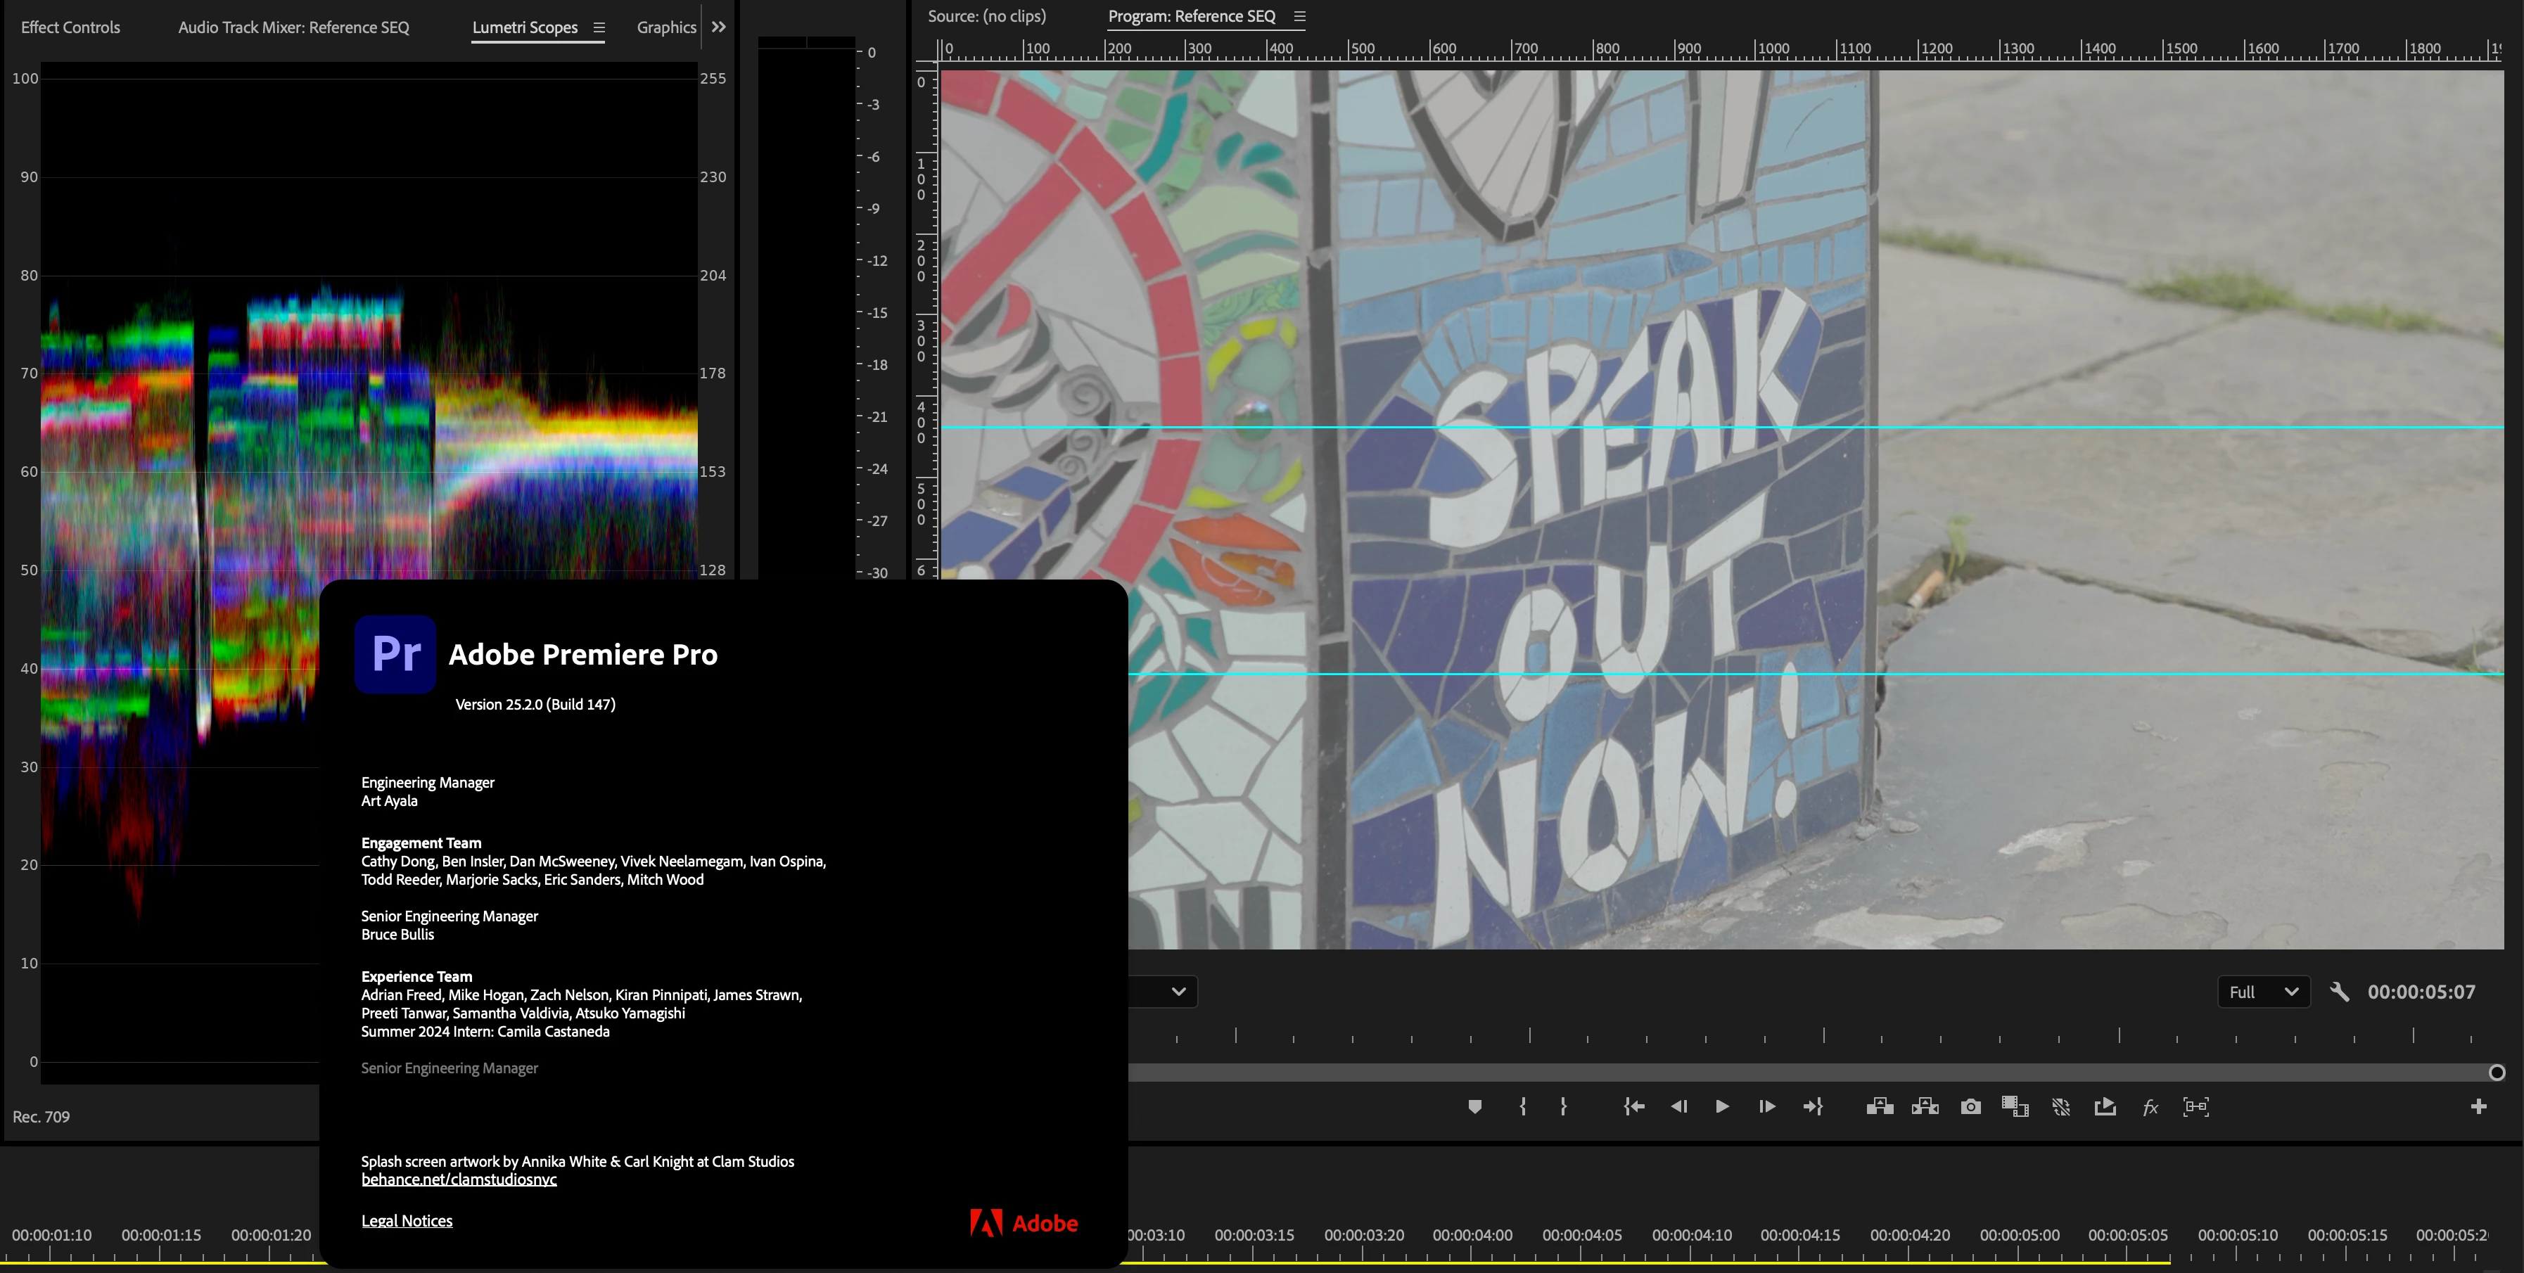The width and height of the screenshot is (2524, 1273).
Task: Switch to the Audio Track Mixer tab
Action: point(293,27)
